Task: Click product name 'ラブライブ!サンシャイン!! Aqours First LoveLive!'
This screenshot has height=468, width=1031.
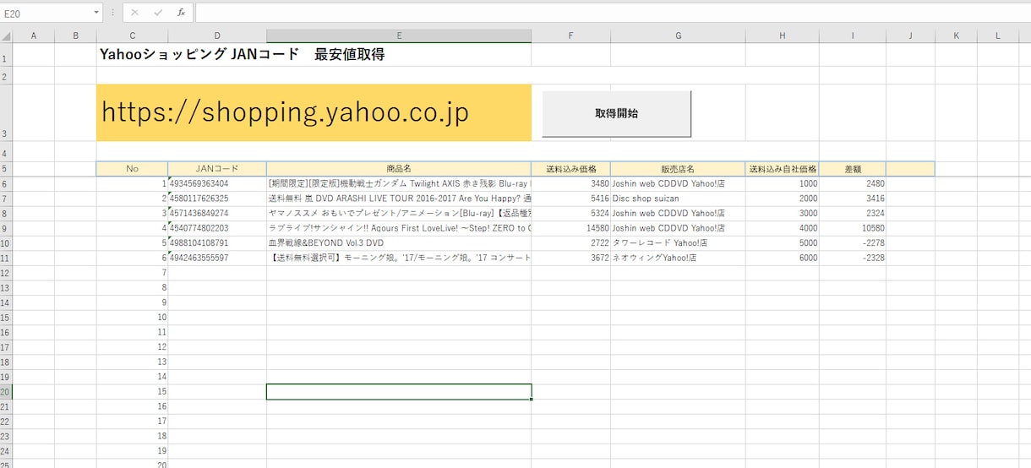Action: [399, 228]
